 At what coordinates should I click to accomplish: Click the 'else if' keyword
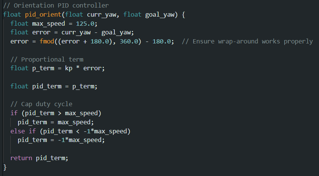coord(23,131)
